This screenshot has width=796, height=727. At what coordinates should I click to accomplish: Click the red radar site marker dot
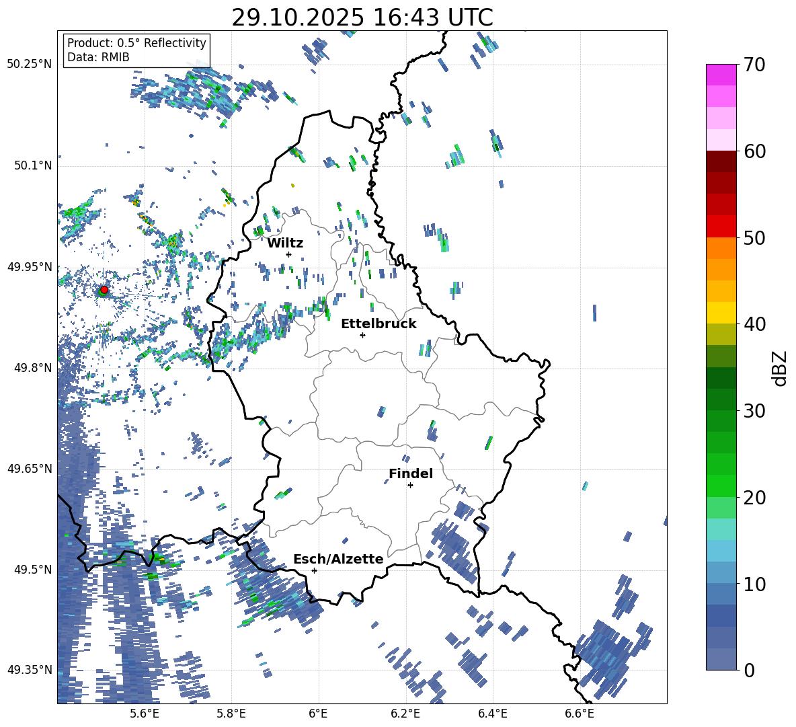pos(104,290)
